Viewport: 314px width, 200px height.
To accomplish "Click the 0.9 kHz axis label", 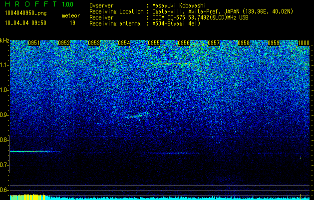I will (4, 115).
